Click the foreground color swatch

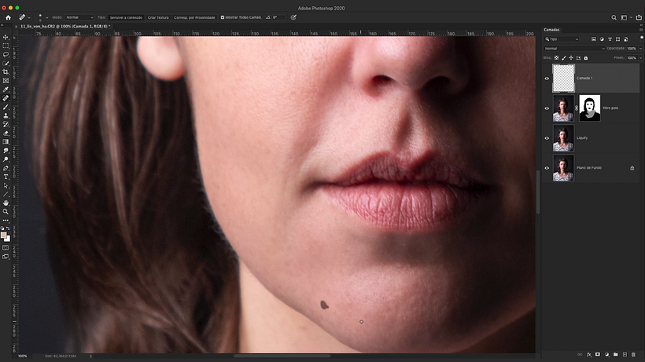(4, 235)
